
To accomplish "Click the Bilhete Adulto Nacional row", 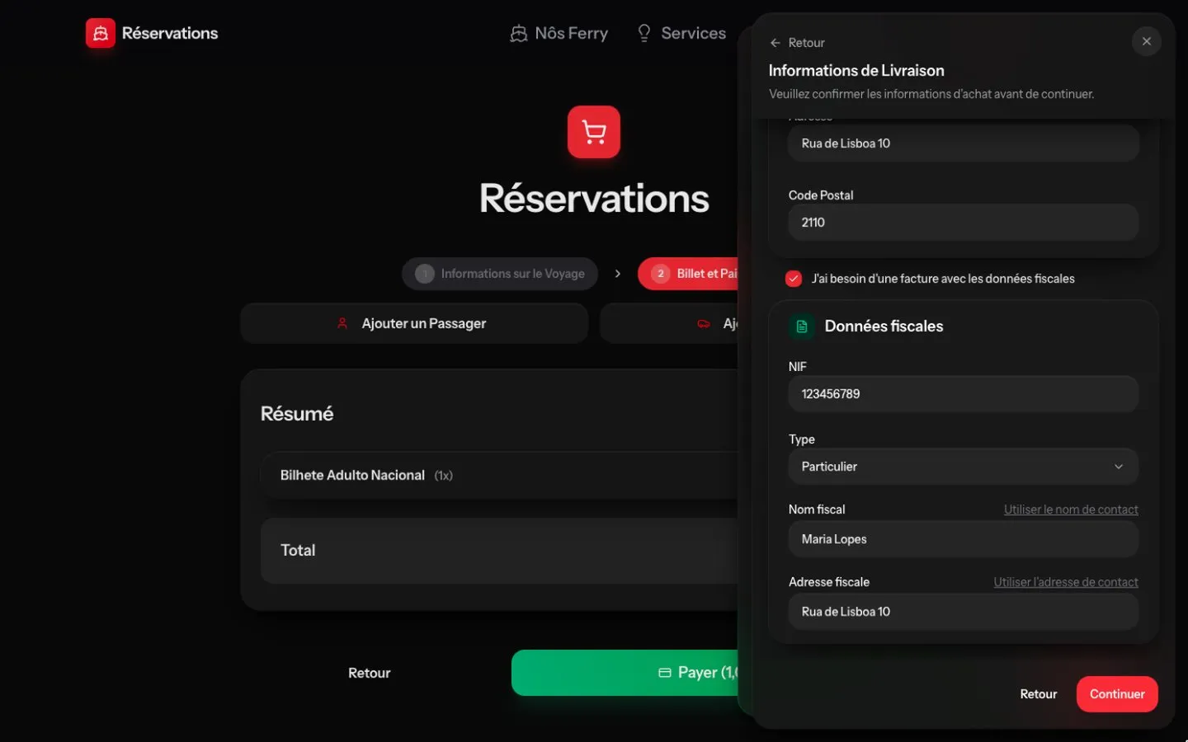I will coord(499,475).
